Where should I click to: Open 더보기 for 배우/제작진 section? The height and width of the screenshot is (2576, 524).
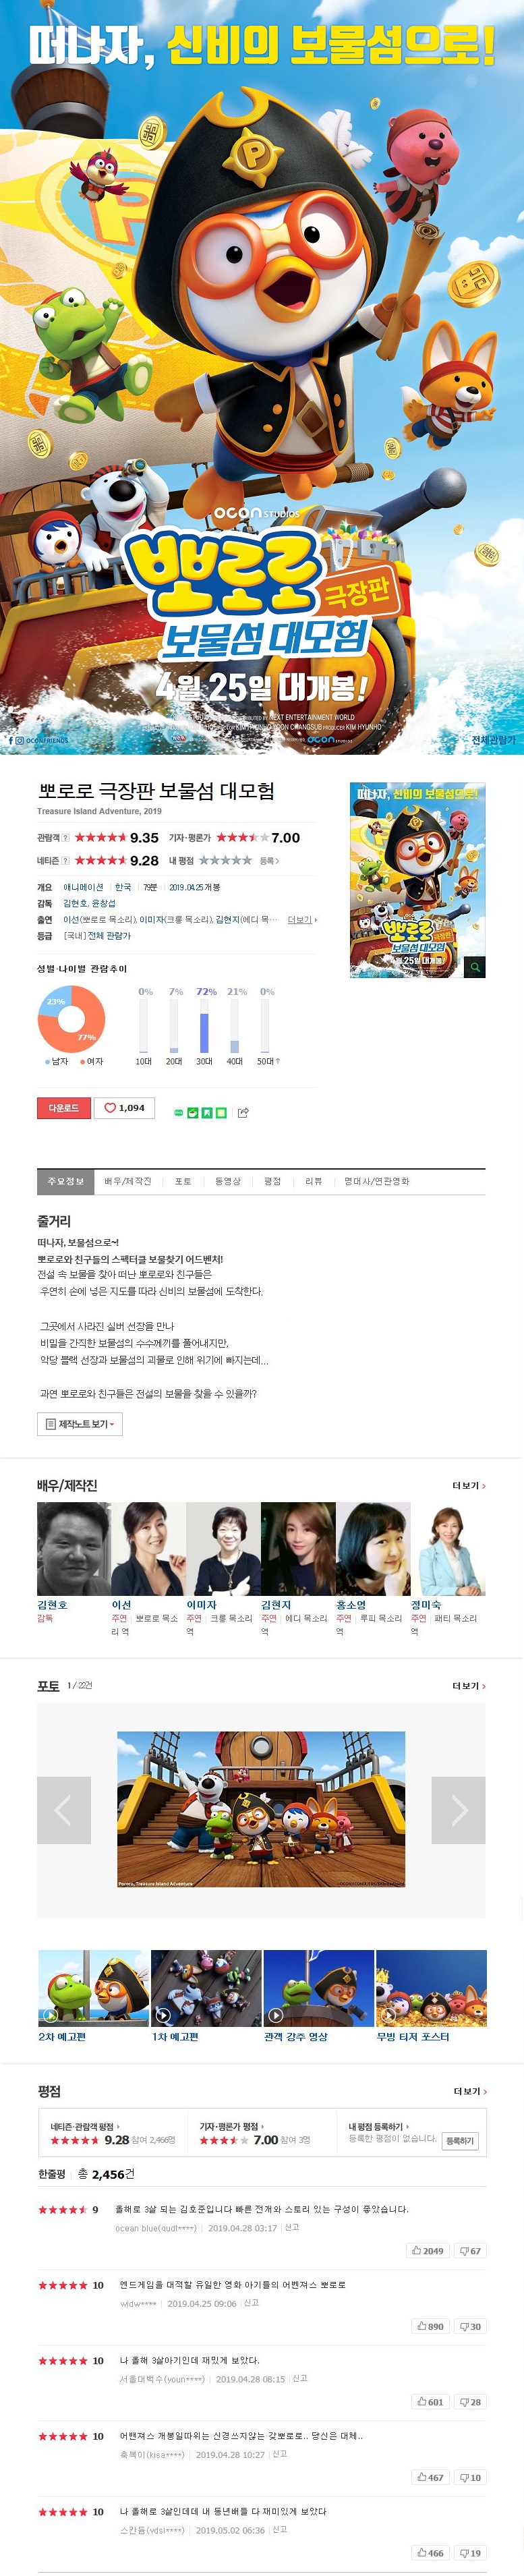468,1485
